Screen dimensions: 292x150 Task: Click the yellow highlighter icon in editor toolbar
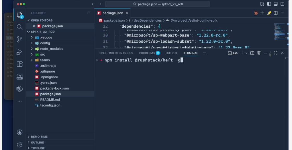coord(269,13)
